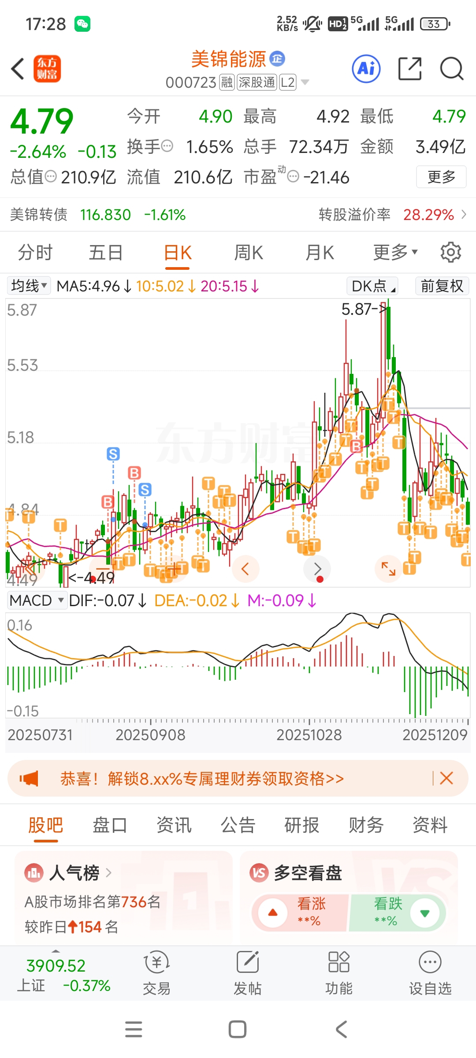Toggle the DK点 indicator
The height and width of the screenshot is (1058, 476).
372,286
